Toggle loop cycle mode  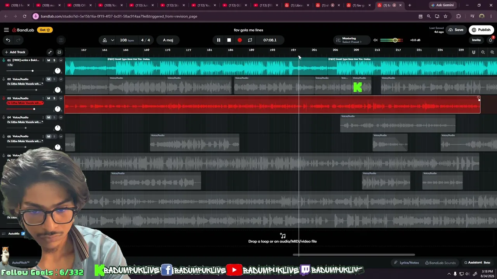[250, 40]
